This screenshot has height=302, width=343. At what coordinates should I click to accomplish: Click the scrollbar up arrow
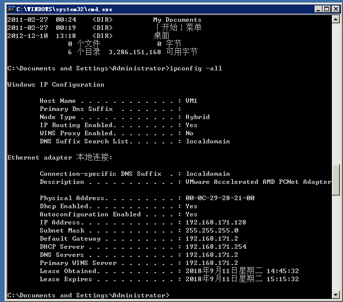[x=335, y=19]
